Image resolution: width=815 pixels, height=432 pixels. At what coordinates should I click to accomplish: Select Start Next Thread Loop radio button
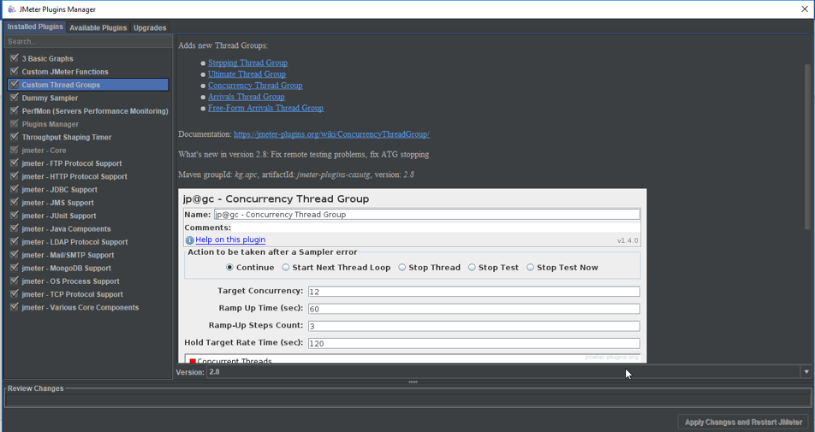coord(286,268)
